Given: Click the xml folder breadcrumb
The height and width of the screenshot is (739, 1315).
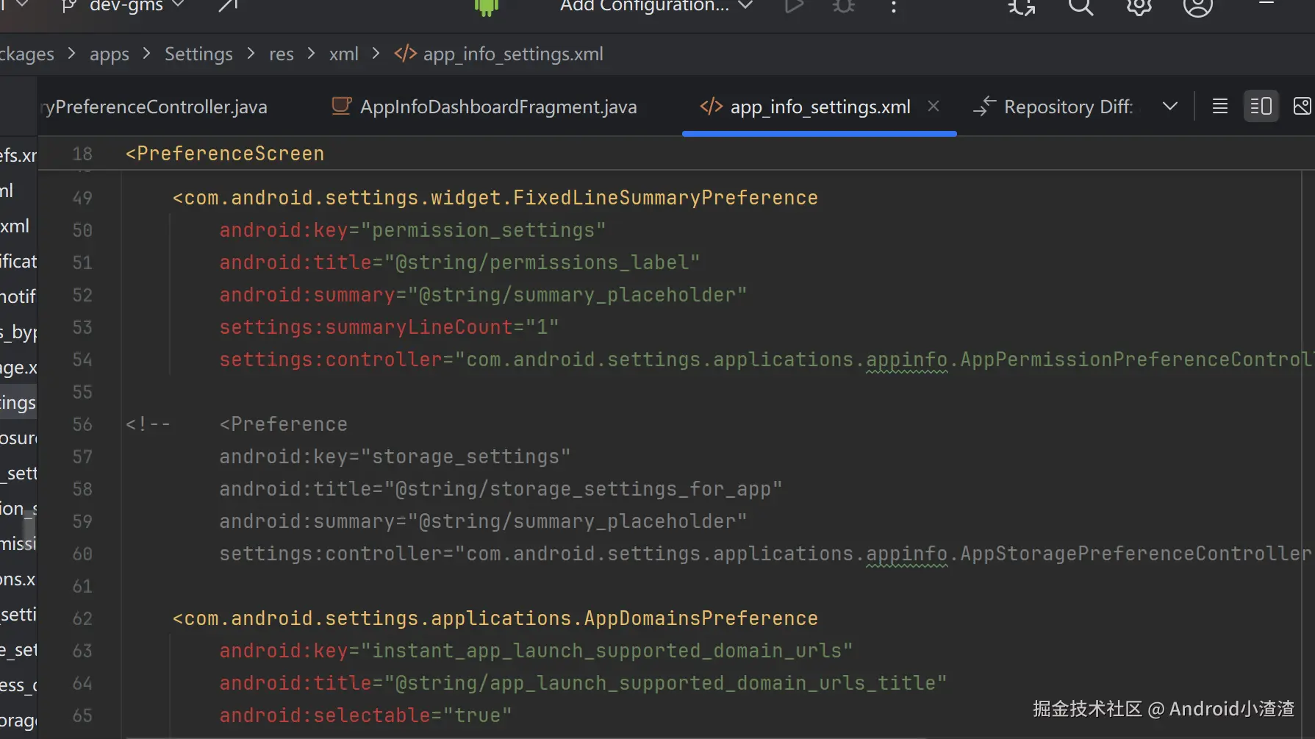Looking at the screenshot, I should coord(343,54).
